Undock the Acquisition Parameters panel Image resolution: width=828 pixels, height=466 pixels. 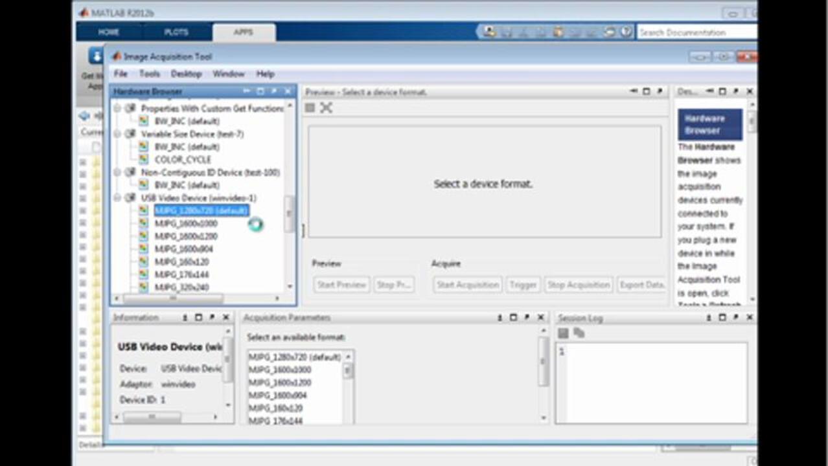coord(527,318)
